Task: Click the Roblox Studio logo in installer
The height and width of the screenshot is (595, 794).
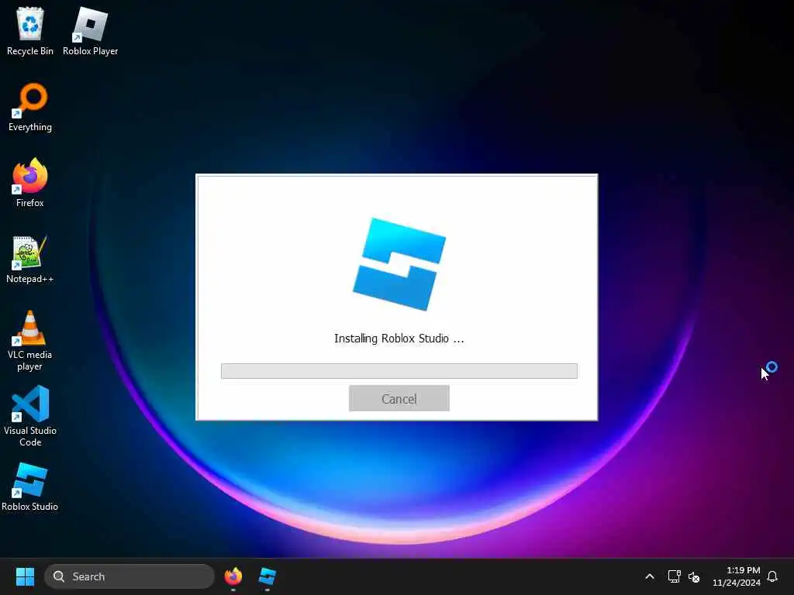Action: point(399,264)
